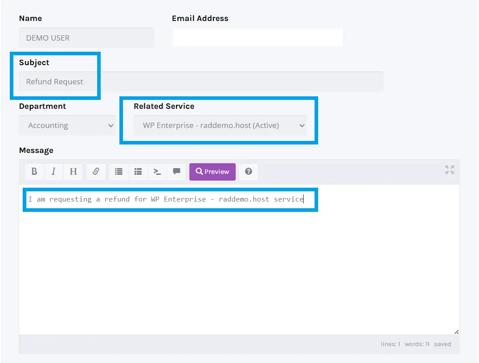Screen dimensions: 479x363
Task: Apply bold formatting in the message editor
Action: coord(35,172)
